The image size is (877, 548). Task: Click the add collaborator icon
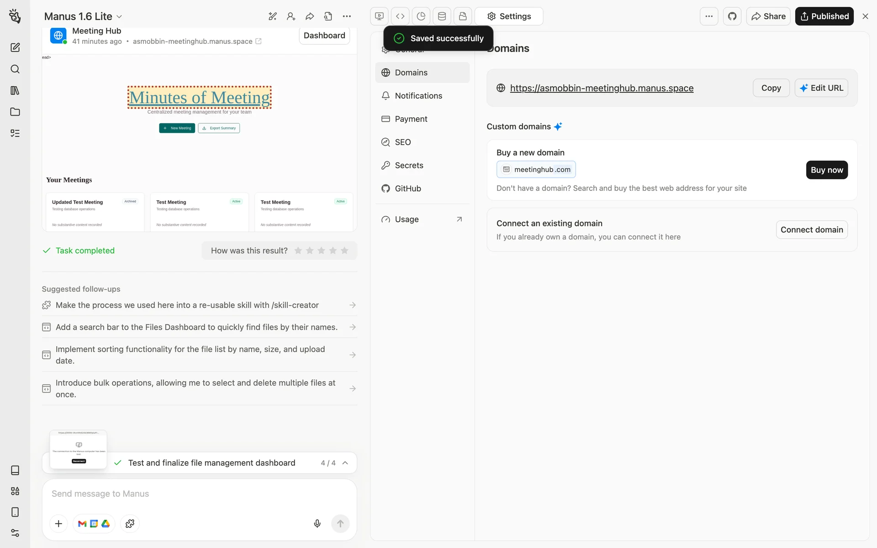coord(291,16)
